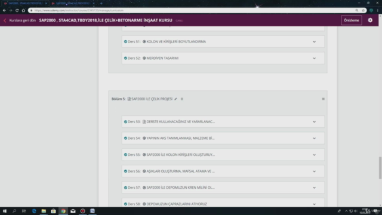
Task: Open Task View on taskbar
Action: 24,211
